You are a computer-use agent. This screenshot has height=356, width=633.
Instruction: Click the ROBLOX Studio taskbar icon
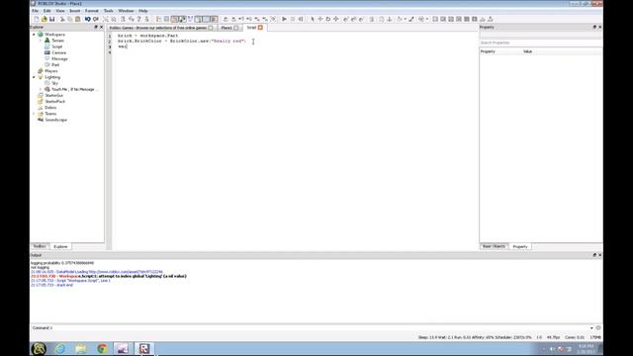144,349
